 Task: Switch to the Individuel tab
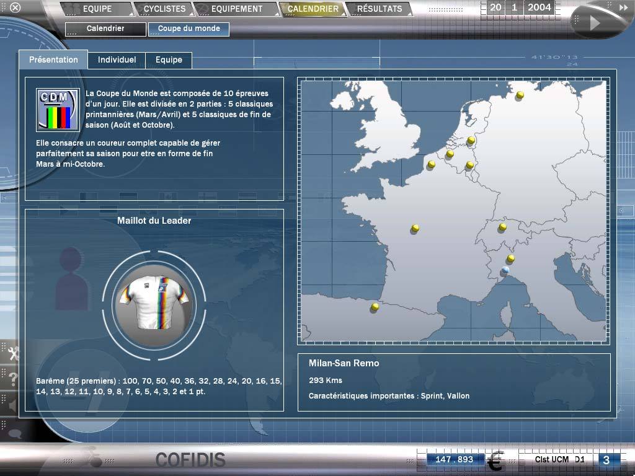point(117,60)
